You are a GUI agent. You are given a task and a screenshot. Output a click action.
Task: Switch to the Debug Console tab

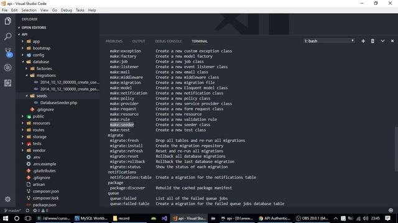coord(169,42)
